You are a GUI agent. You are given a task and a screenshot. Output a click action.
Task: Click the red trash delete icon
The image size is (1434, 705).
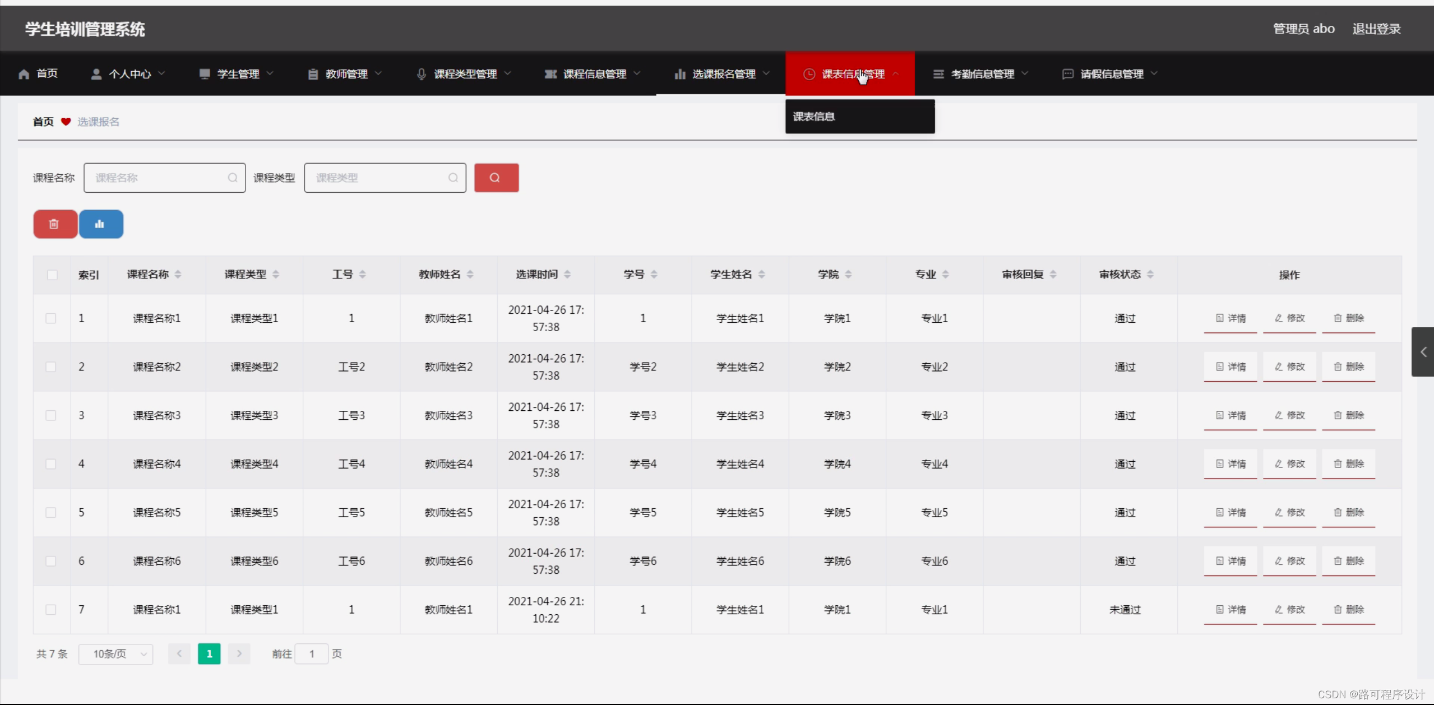pos(54,224)
